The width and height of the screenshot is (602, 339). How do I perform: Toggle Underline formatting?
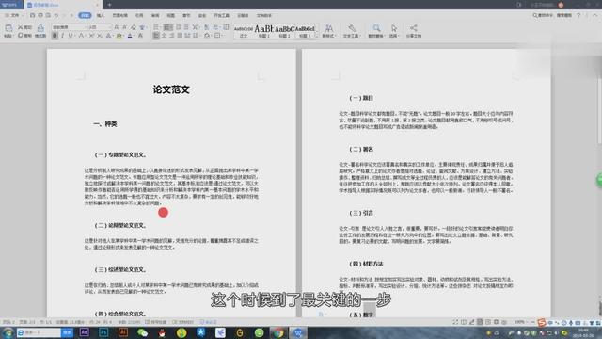point(71,36)
